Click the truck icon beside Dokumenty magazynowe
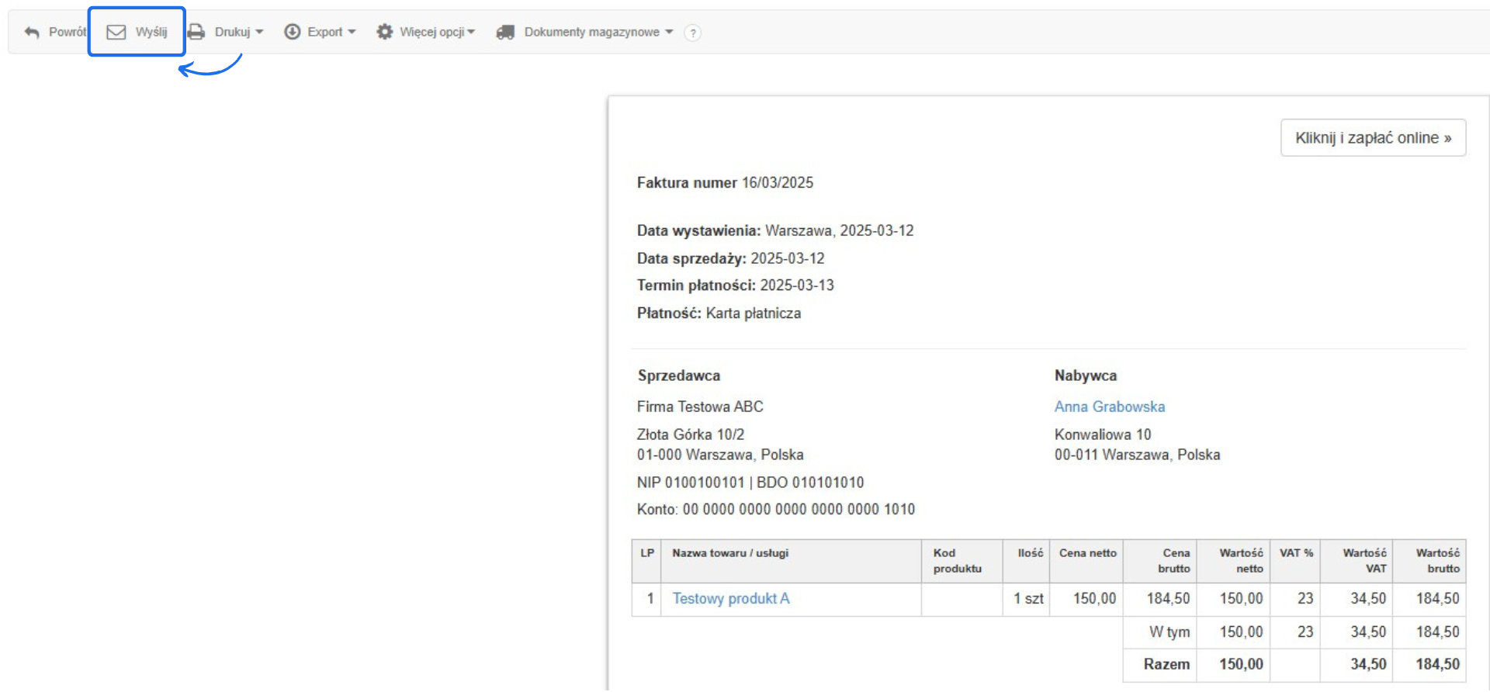The image size is (1490, 692). [506, 32]
